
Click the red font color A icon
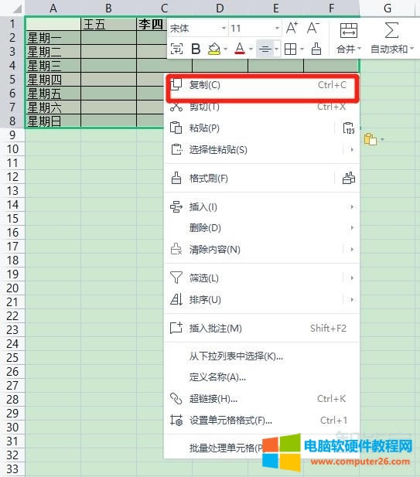pyautogui.click(x=240, y=49)
